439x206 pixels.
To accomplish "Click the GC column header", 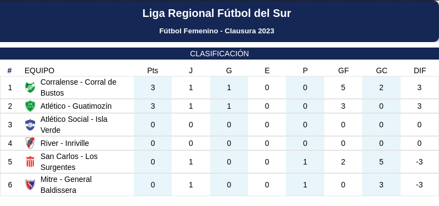I will (x=381, y=71).
